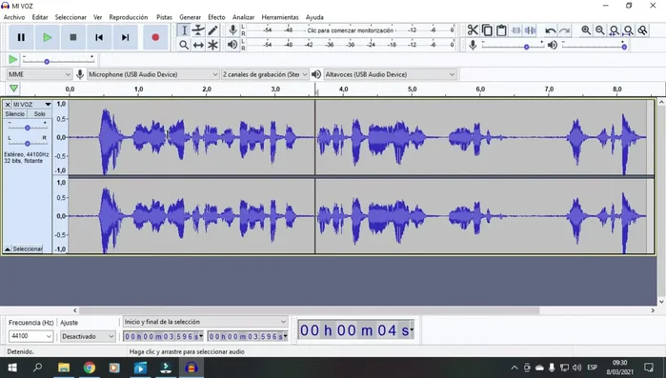Fit selection to window width
The height and width of the screenshot is (378, 666).
[615, 30]
